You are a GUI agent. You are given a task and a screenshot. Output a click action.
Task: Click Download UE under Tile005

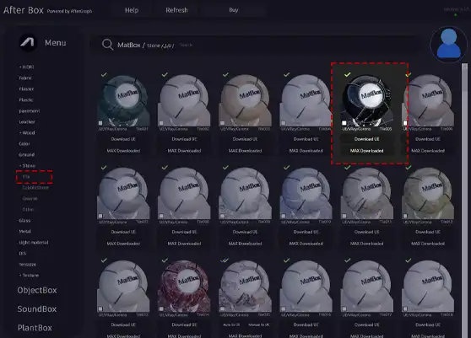pos(367,139)
